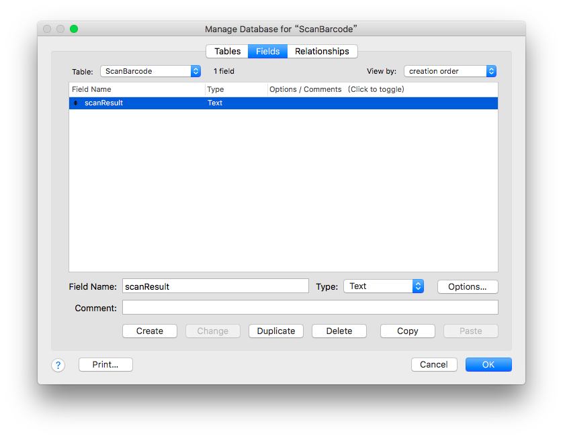Click the help question mark icon
The image size is (563, 438).
[x=58, y=366]
